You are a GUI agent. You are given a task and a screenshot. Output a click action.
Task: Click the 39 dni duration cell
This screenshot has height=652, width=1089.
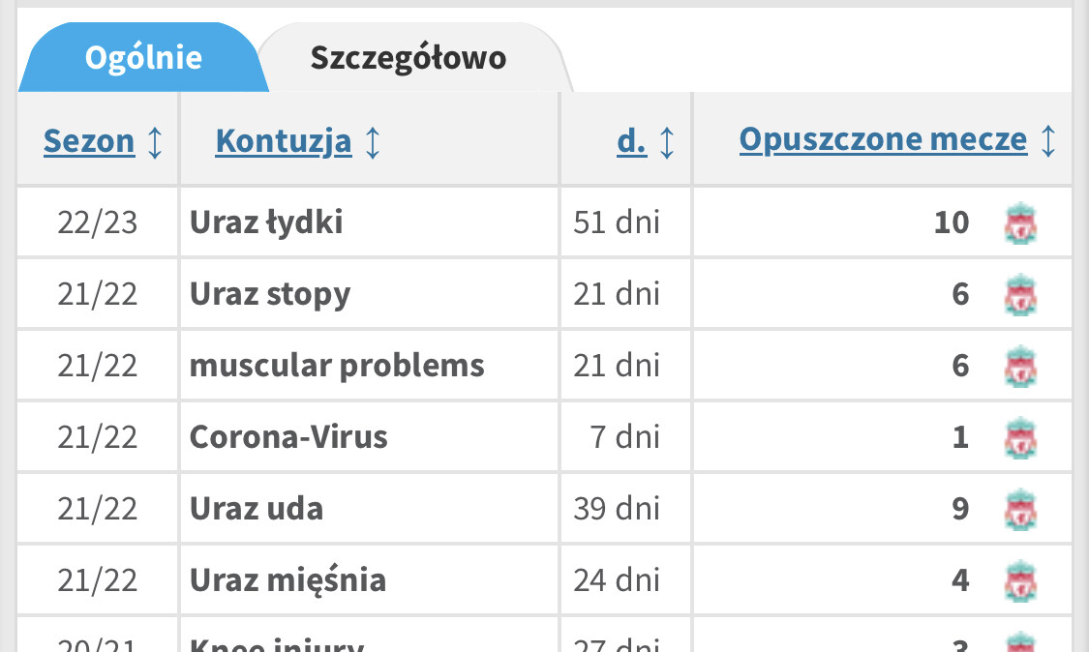coord(617,510)
